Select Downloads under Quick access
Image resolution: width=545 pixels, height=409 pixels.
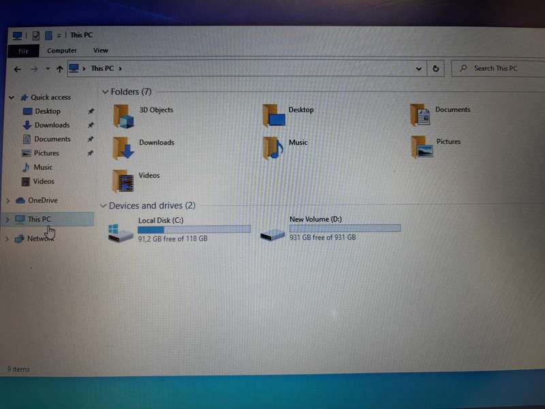[x=52, y=125]
